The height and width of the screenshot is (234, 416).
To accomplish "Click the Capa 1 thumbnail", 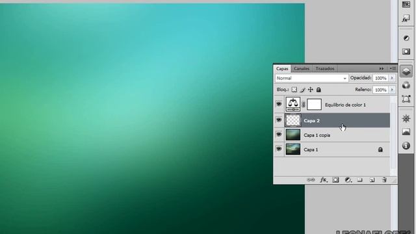I will coord(293,149).
